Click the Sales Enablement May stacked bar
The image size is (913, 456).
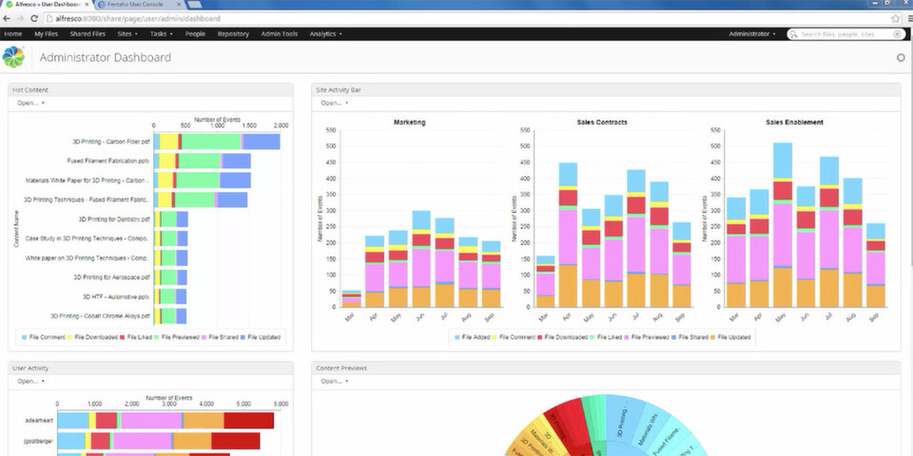(x=783, y=225)
